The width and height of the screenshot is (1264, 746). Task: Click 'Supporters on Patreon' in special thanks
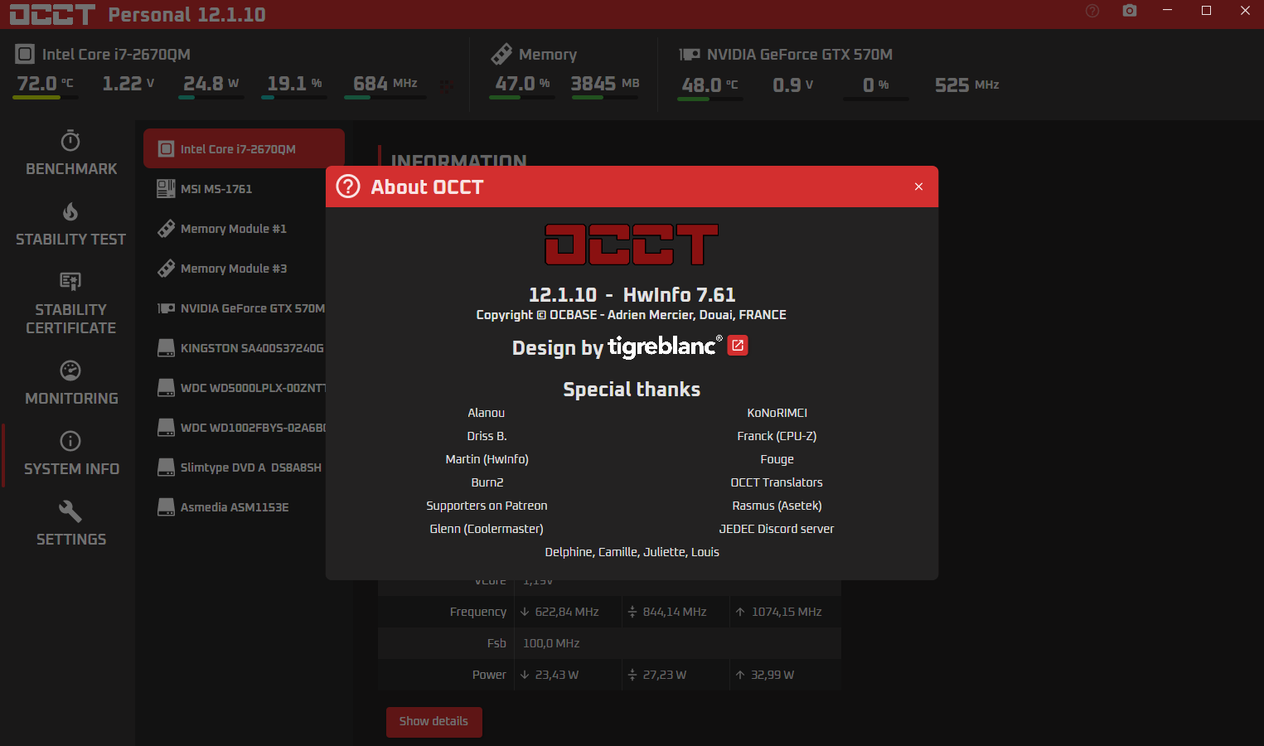click(487, 506)
